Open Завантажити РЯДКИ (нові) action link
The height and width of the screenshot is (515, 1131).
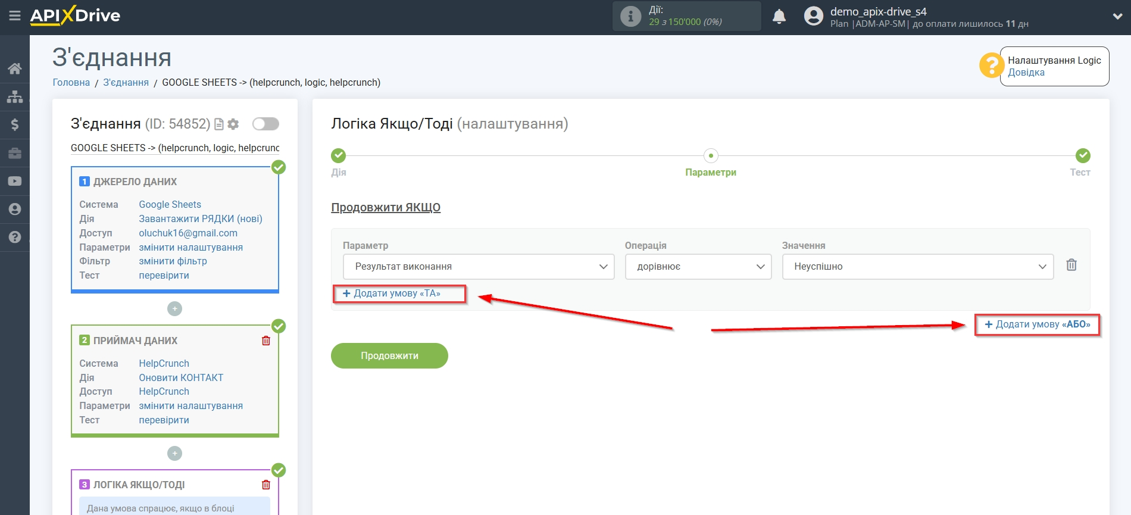(201, 219)
